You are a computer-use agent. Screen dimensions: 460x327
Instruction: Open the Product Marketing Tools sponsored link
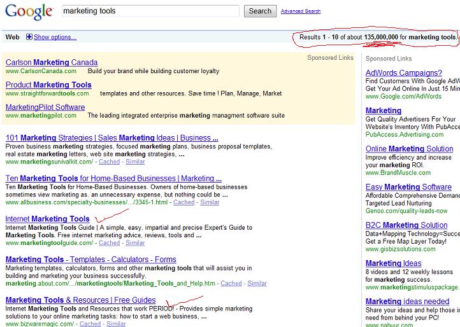tap(48, 85)
